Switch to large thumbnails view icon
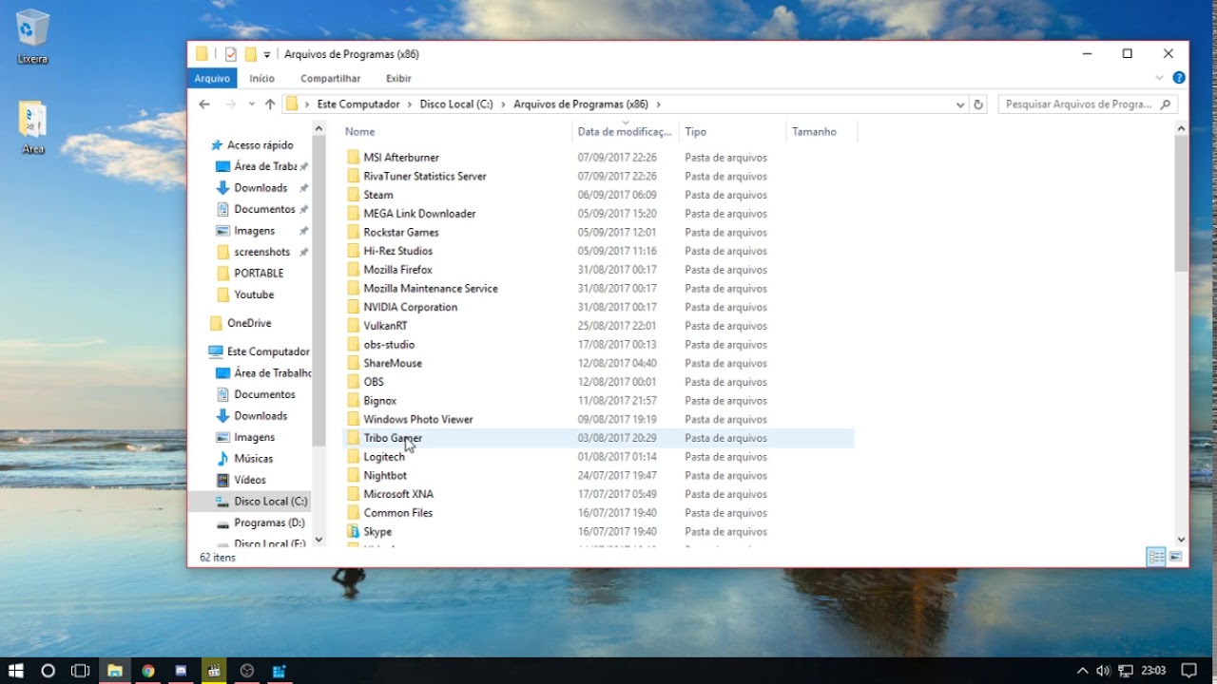This screenshot has height=684, width=1217. click(1176, 558)
